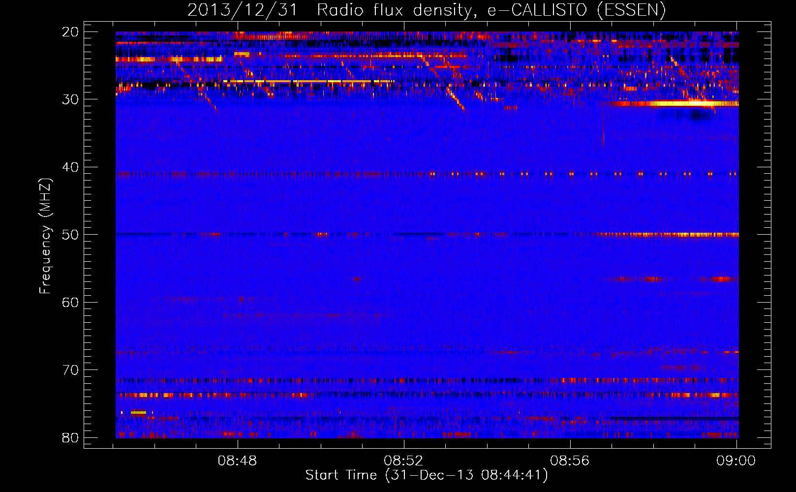
Task: Click the 08:52 time tick label
Action: coord(403,461)
